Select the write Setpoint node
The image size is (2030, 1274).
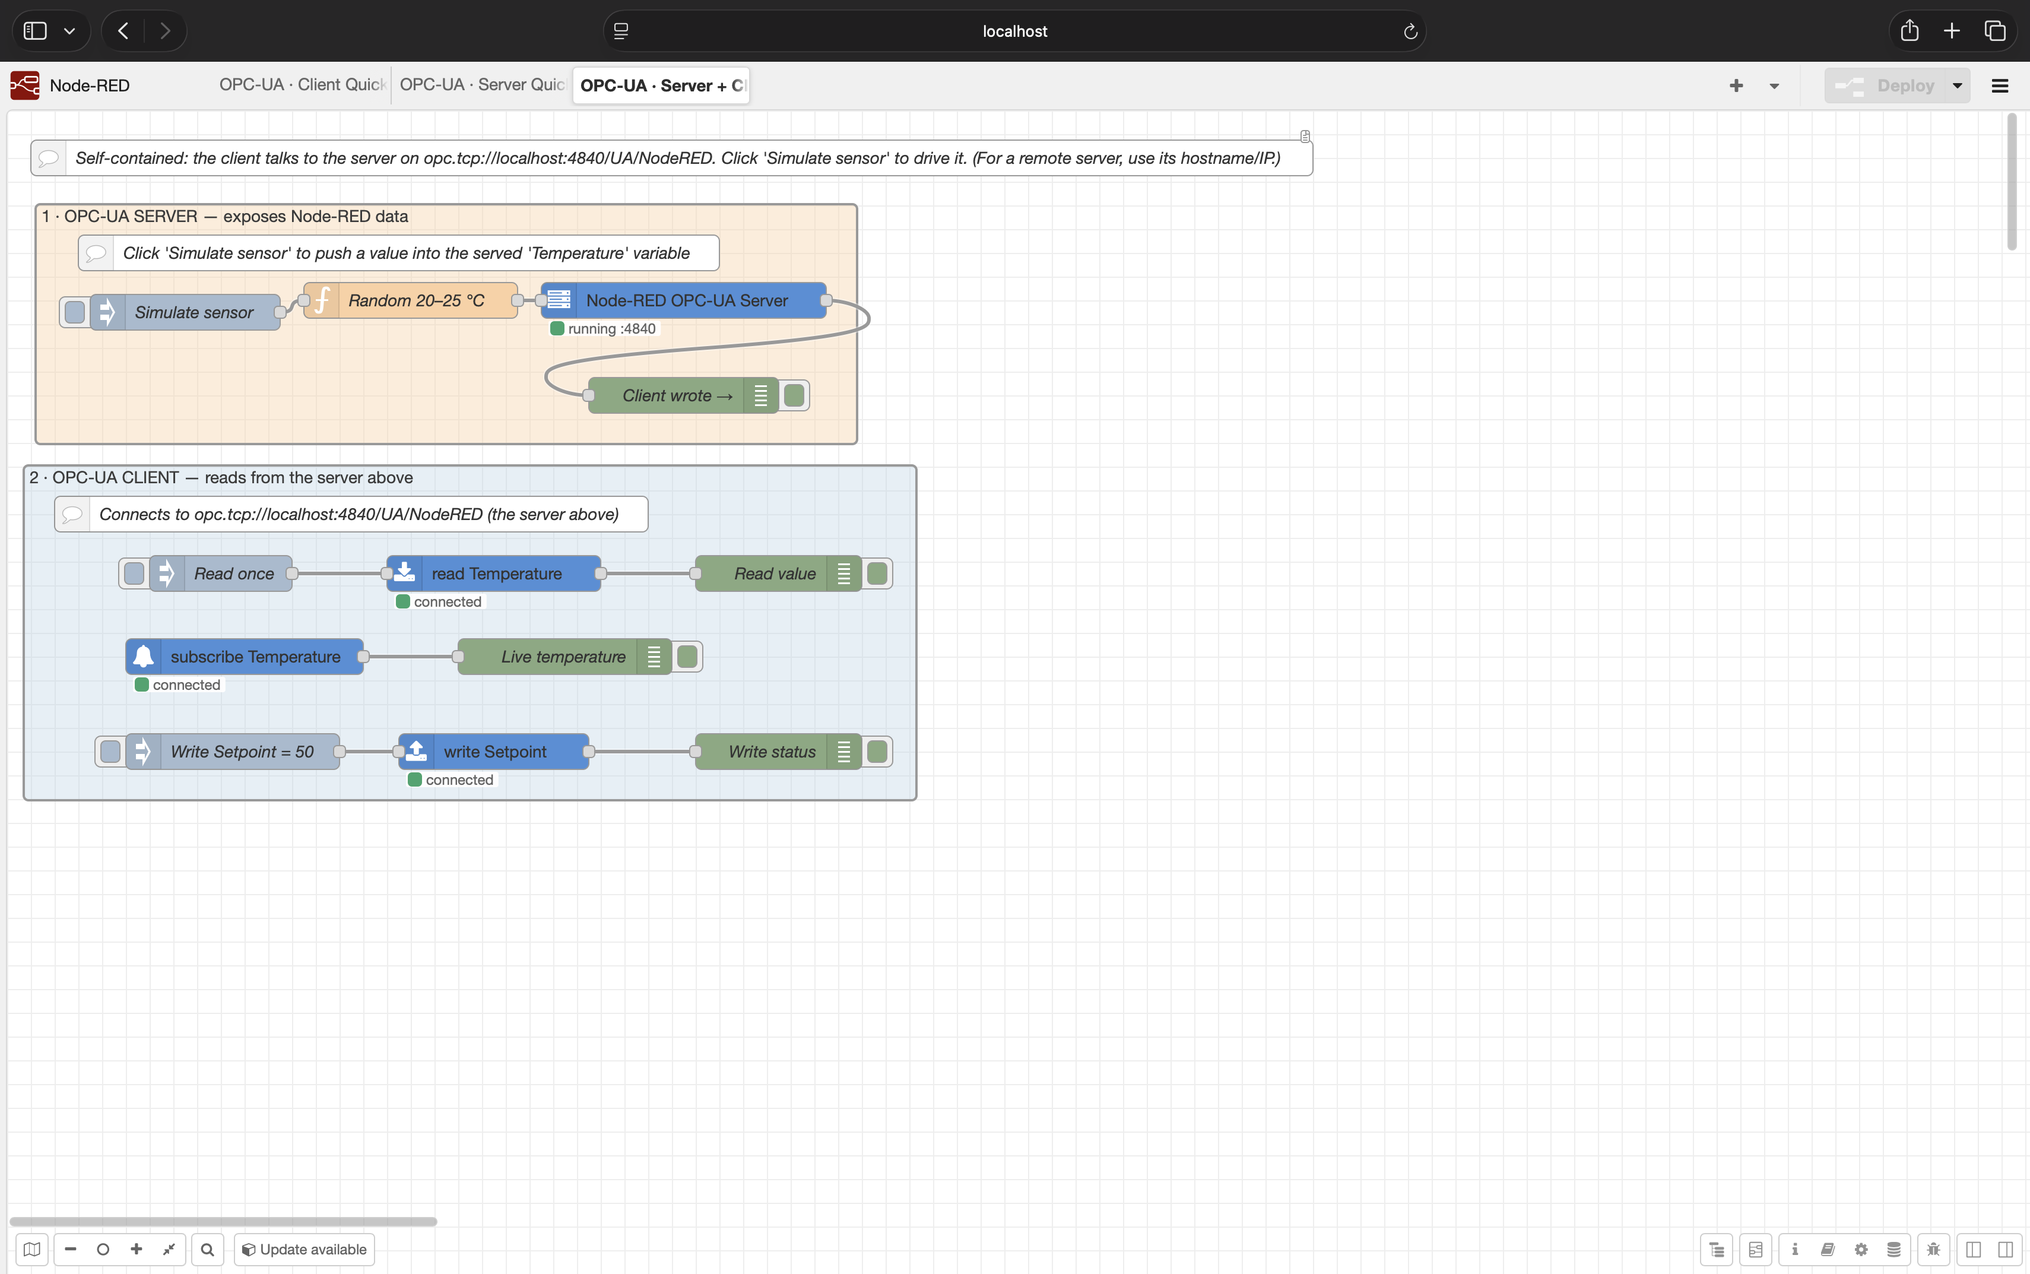[494, 752]
